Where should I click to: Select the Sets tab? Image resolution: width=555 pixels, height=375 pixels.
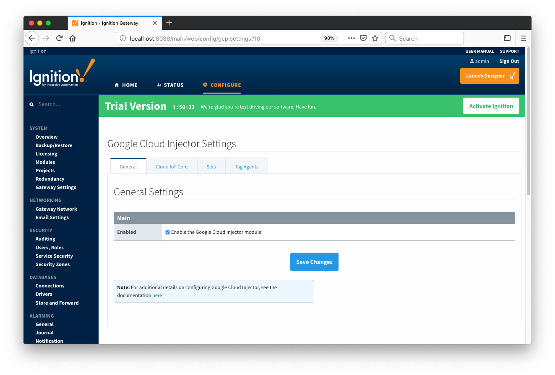[x=211, y=166]
